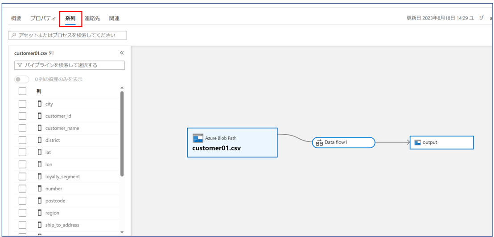Switch to the 概要 tab
494x237 pixels.
(x=16, y=19)
